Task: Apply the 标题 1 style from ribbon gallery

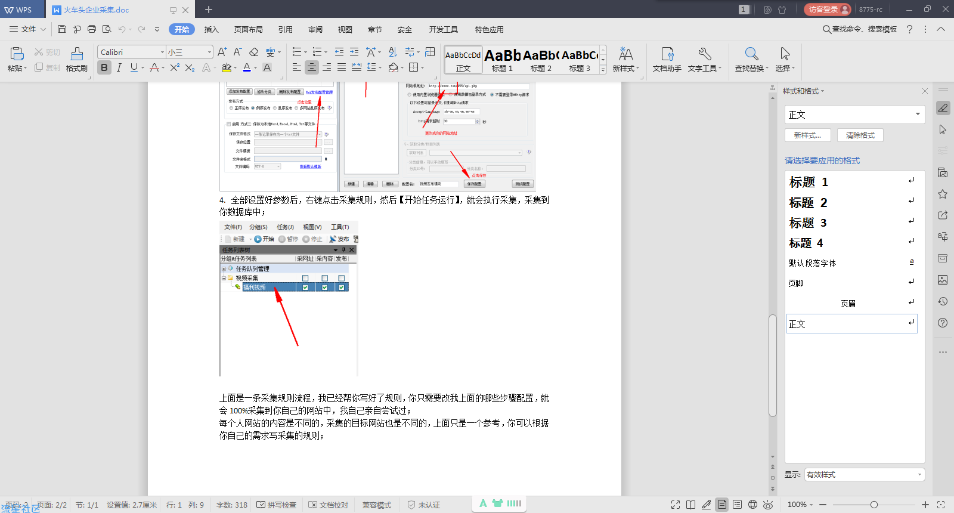Action: (x=503, y=60)
